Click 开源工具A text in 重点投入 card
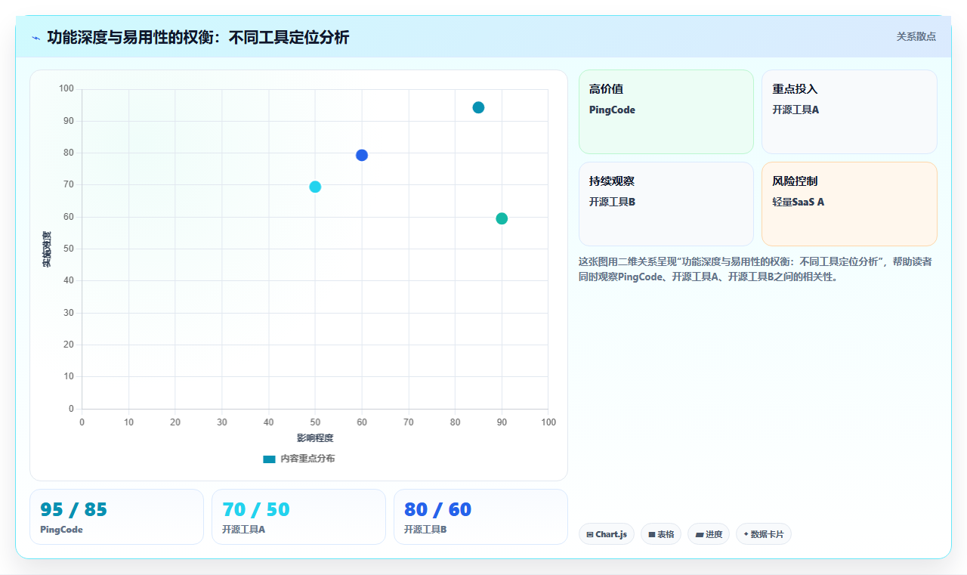The image size is (967, 575). 796,110
